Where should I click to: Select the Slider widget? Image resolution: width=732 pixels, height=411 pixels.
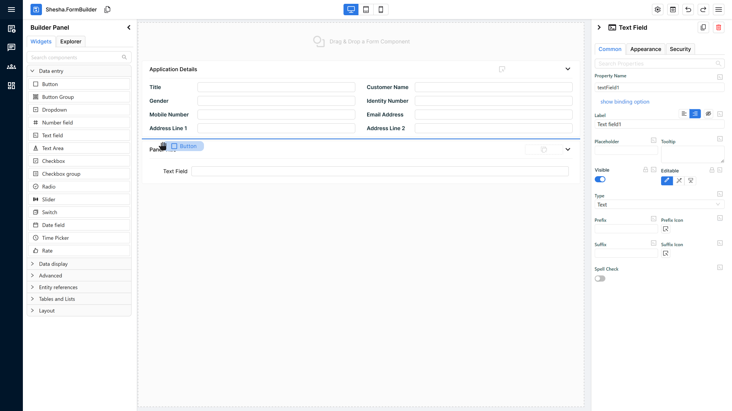(49, 199)
